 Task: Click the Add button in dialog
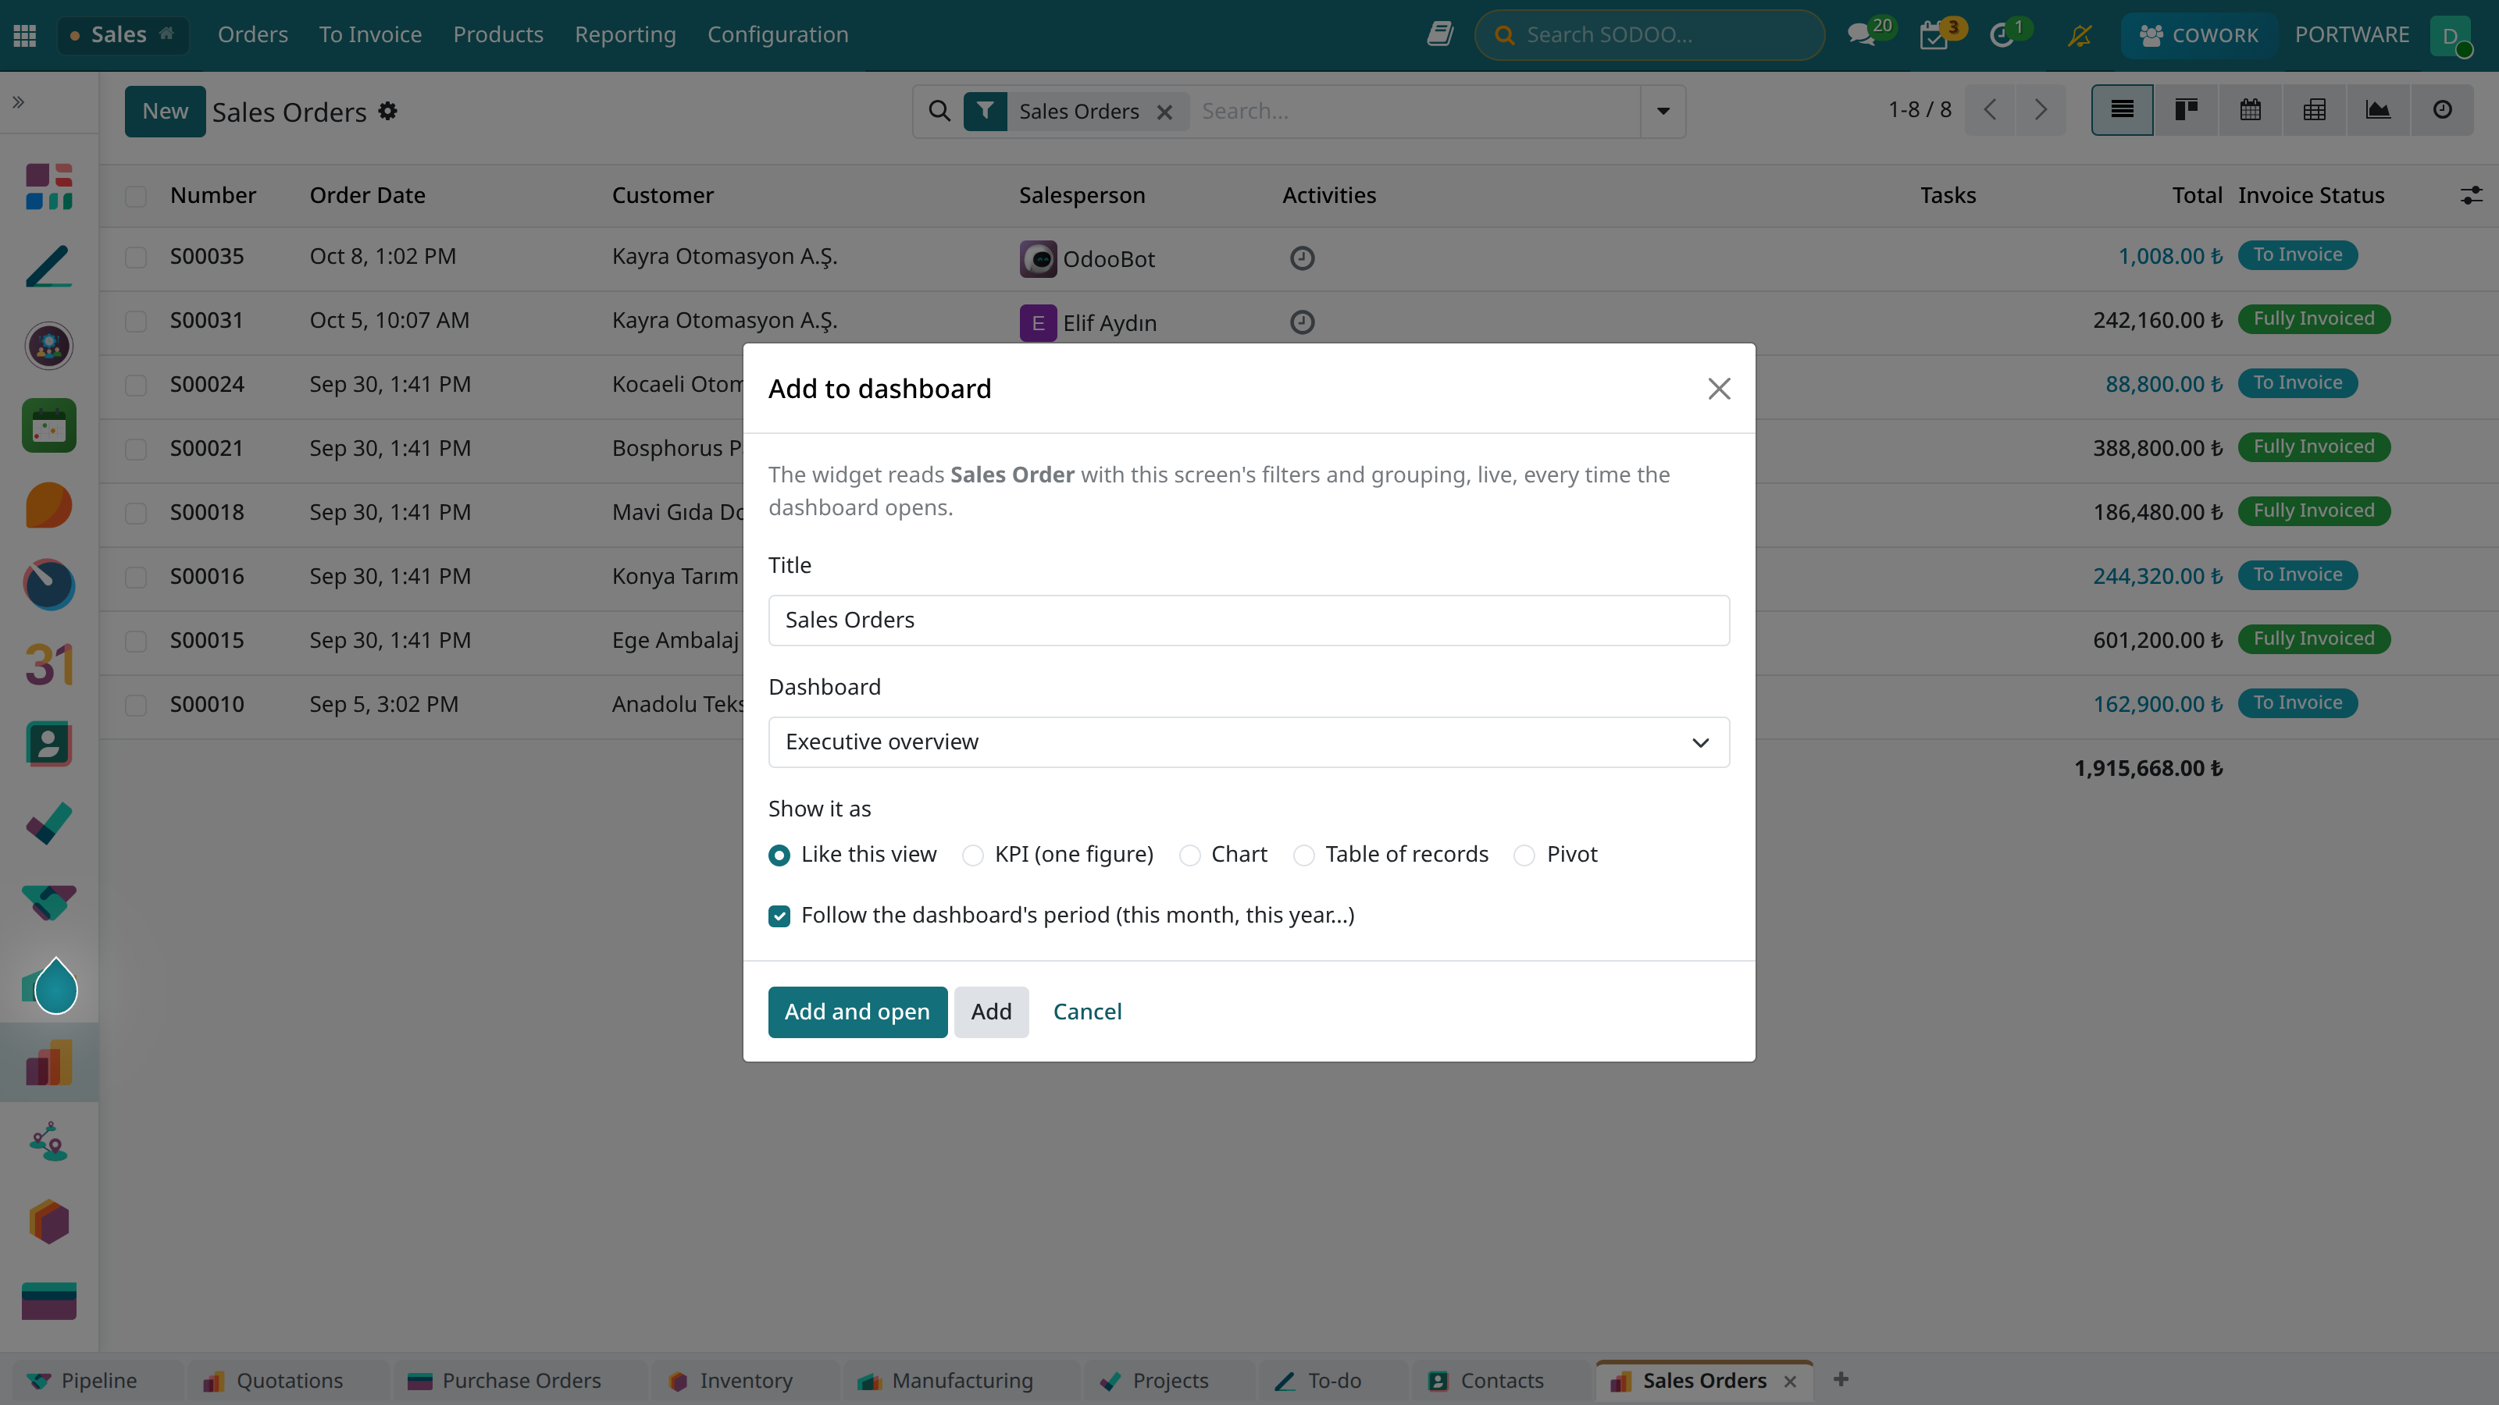pos(990,1012)
